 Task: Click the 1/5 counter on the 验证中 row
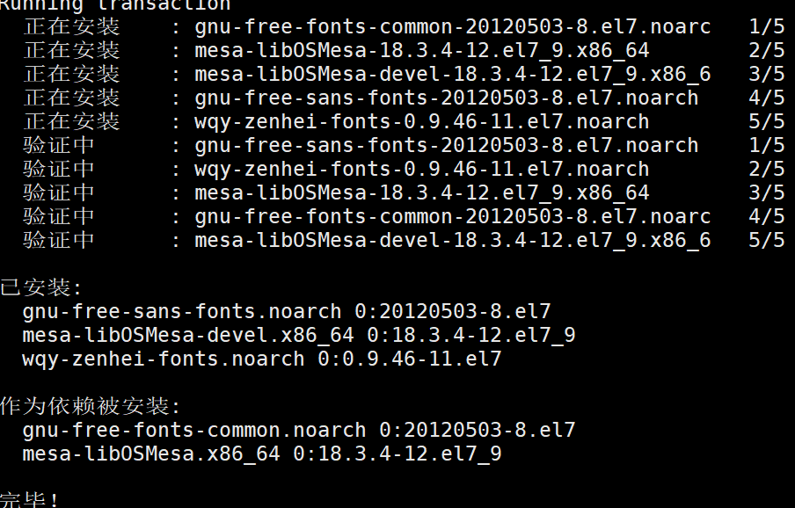[x=767, y=146]
